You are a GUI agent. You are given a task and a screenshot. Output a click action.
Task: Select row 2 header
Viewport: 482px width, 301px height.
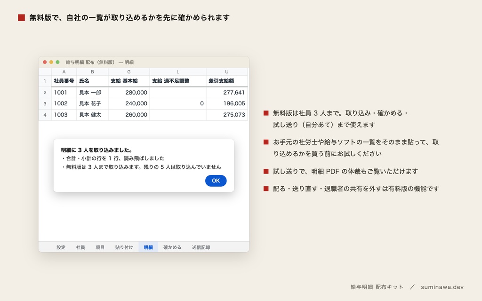(x=45, y=93)
